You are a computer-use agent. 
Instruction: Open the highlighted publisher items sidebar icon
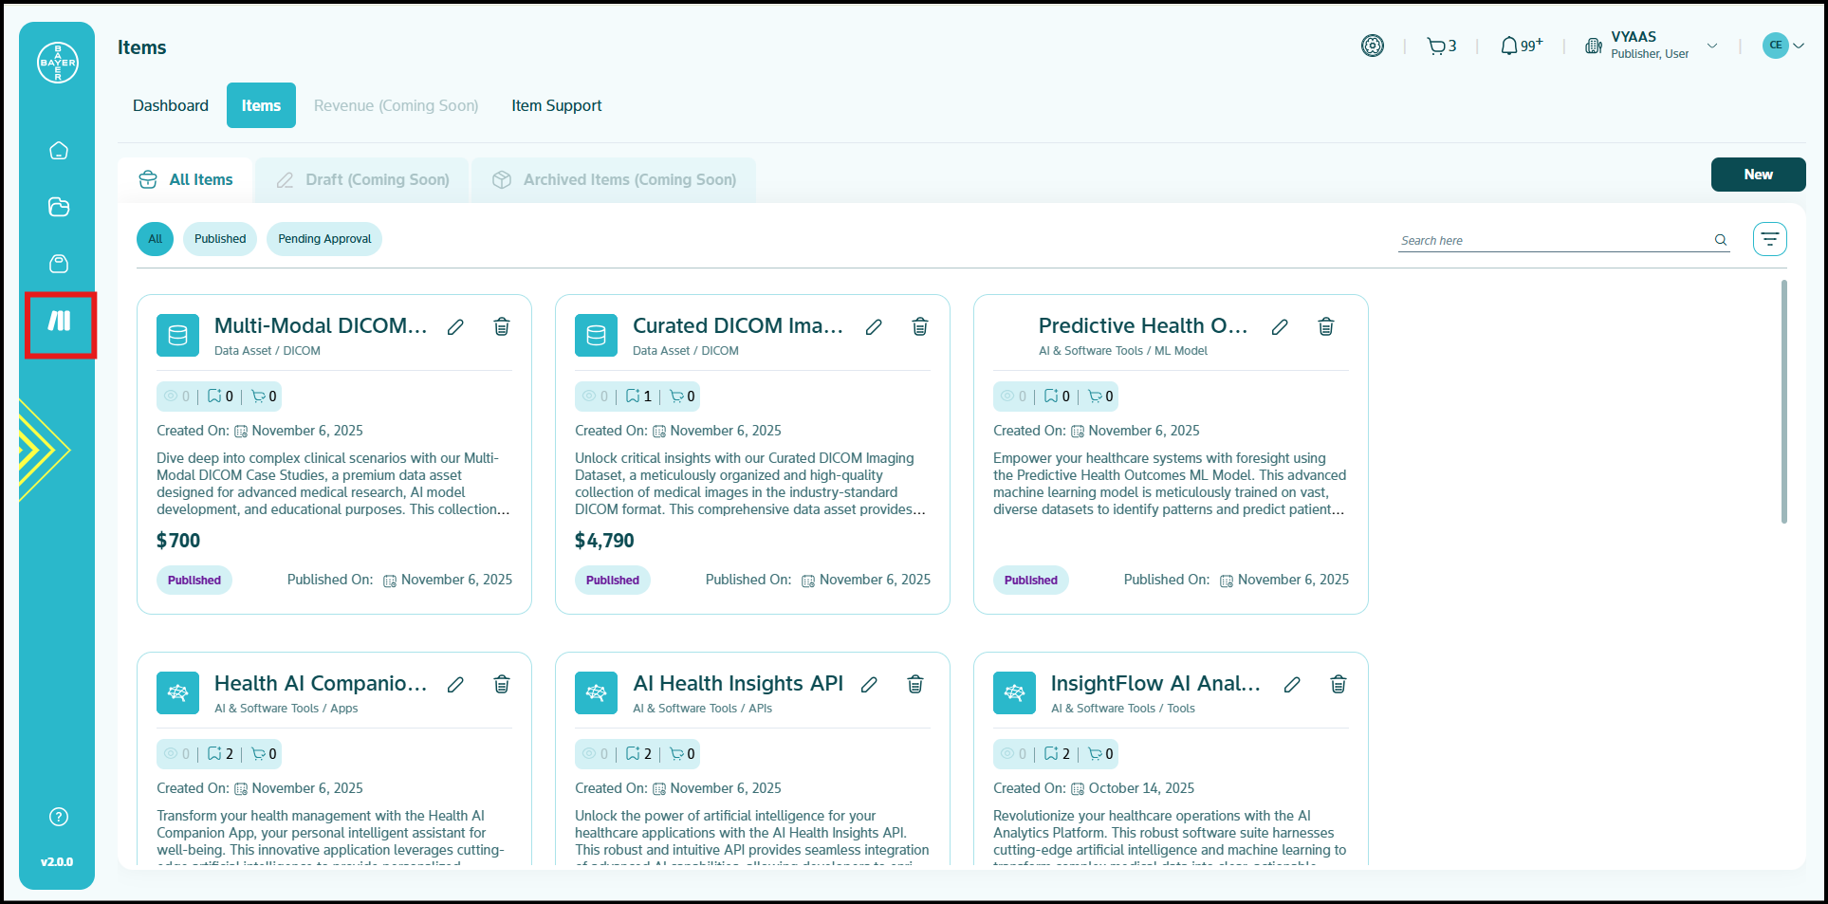click(60, 322)
